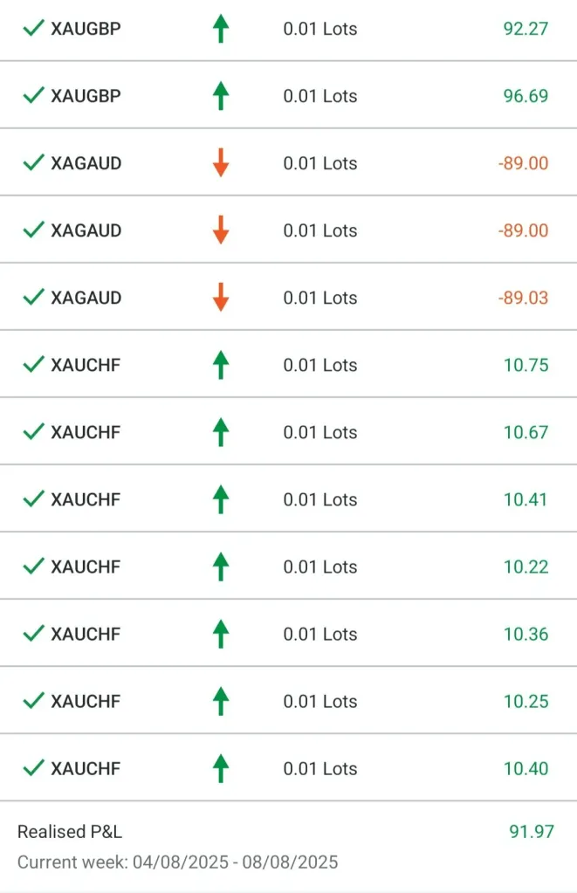Click the checkmark on the 10.22 XAUCHF trade

coord(33,567)
